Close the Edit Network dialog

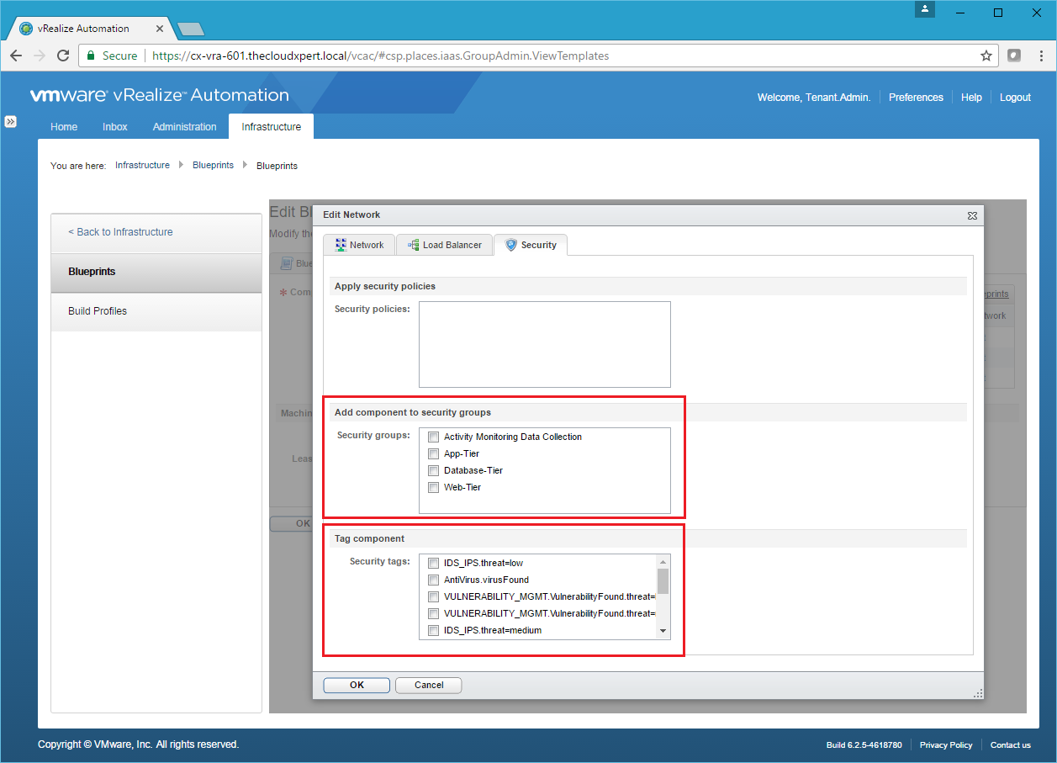[x=972, y=215]
